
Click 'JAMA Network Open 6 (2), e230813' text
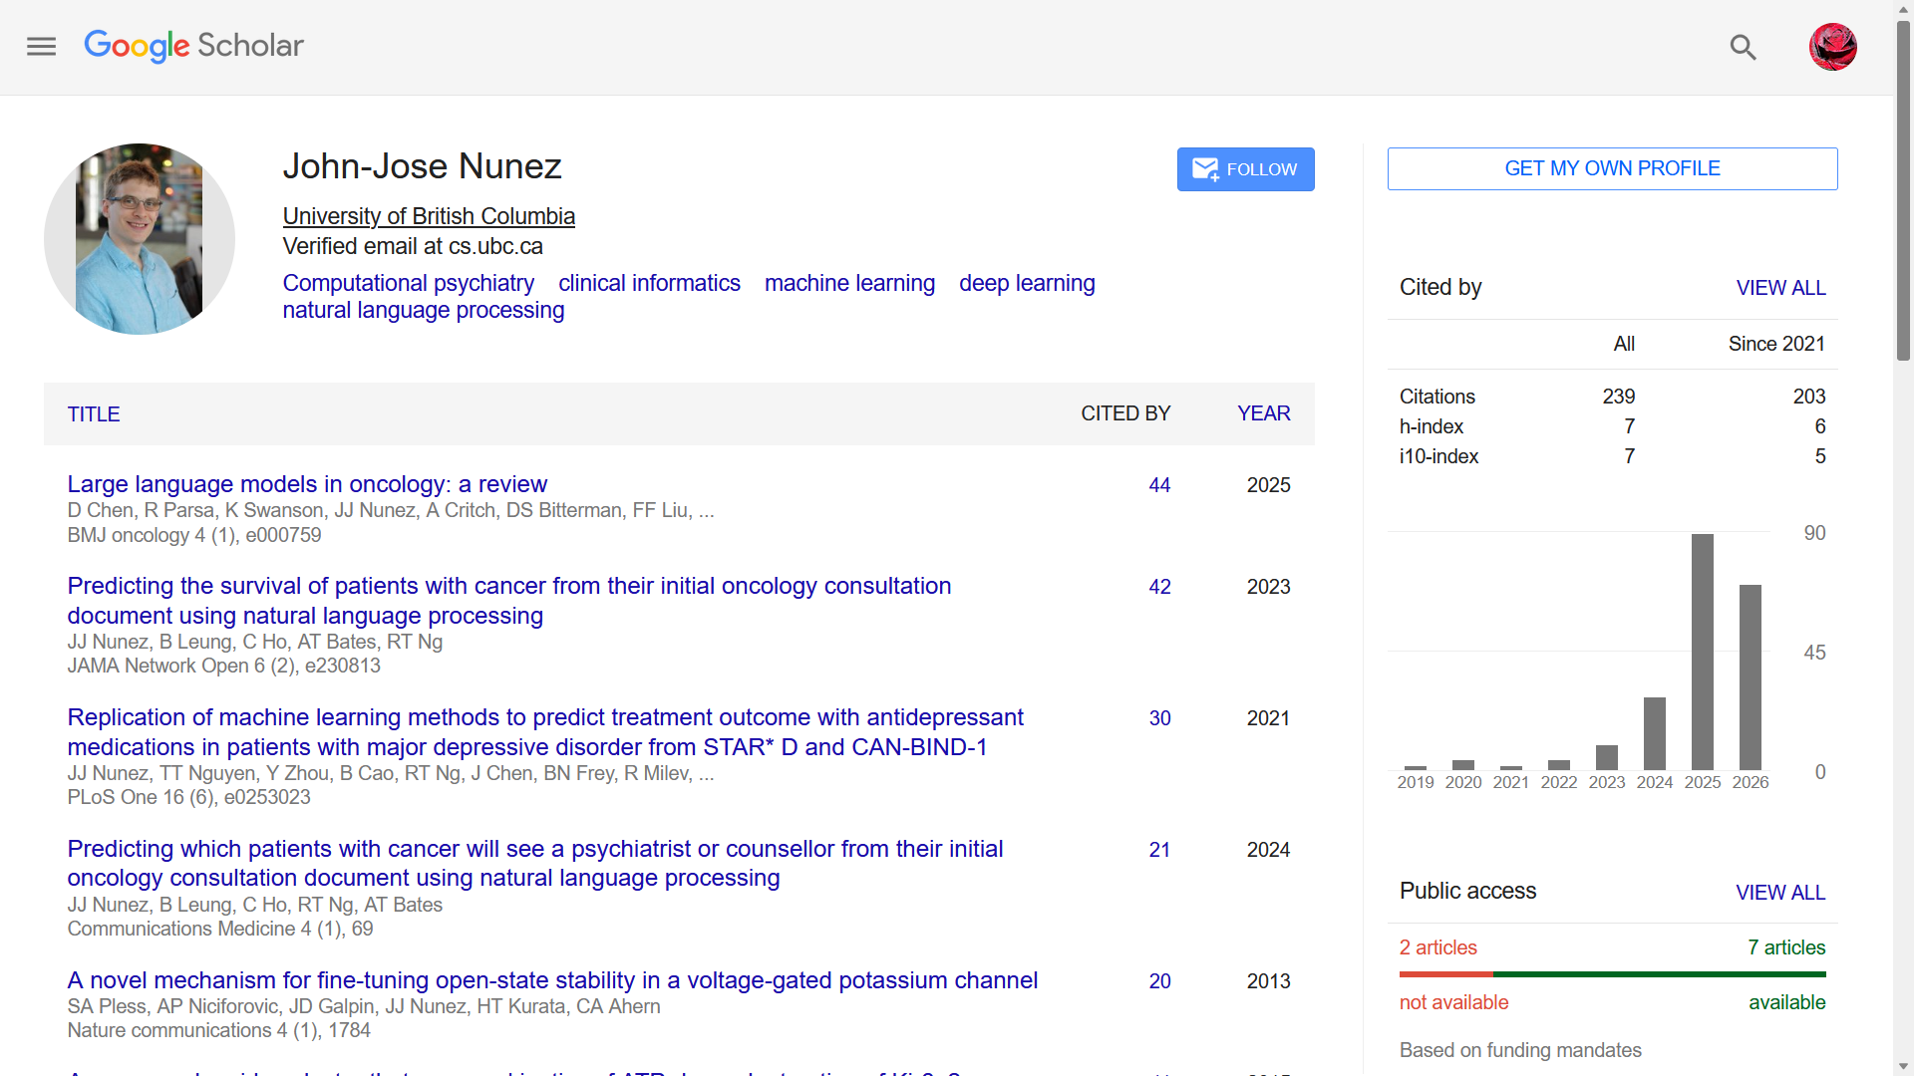(224, 666)
